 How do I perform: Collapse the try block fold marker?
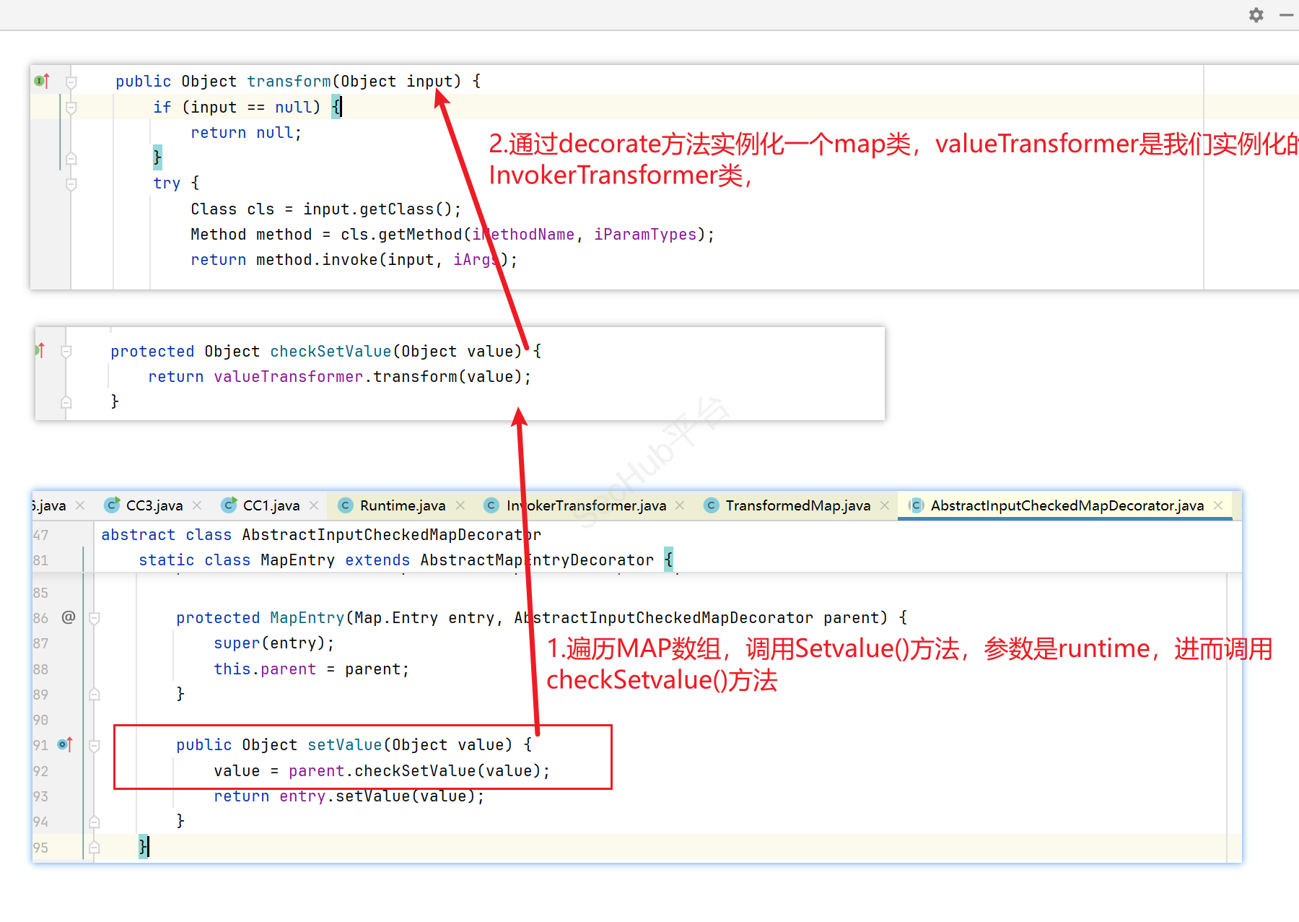click(71, 183)
